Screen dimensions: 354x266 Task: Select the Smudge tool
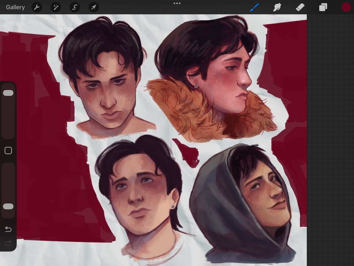(277, 7)
